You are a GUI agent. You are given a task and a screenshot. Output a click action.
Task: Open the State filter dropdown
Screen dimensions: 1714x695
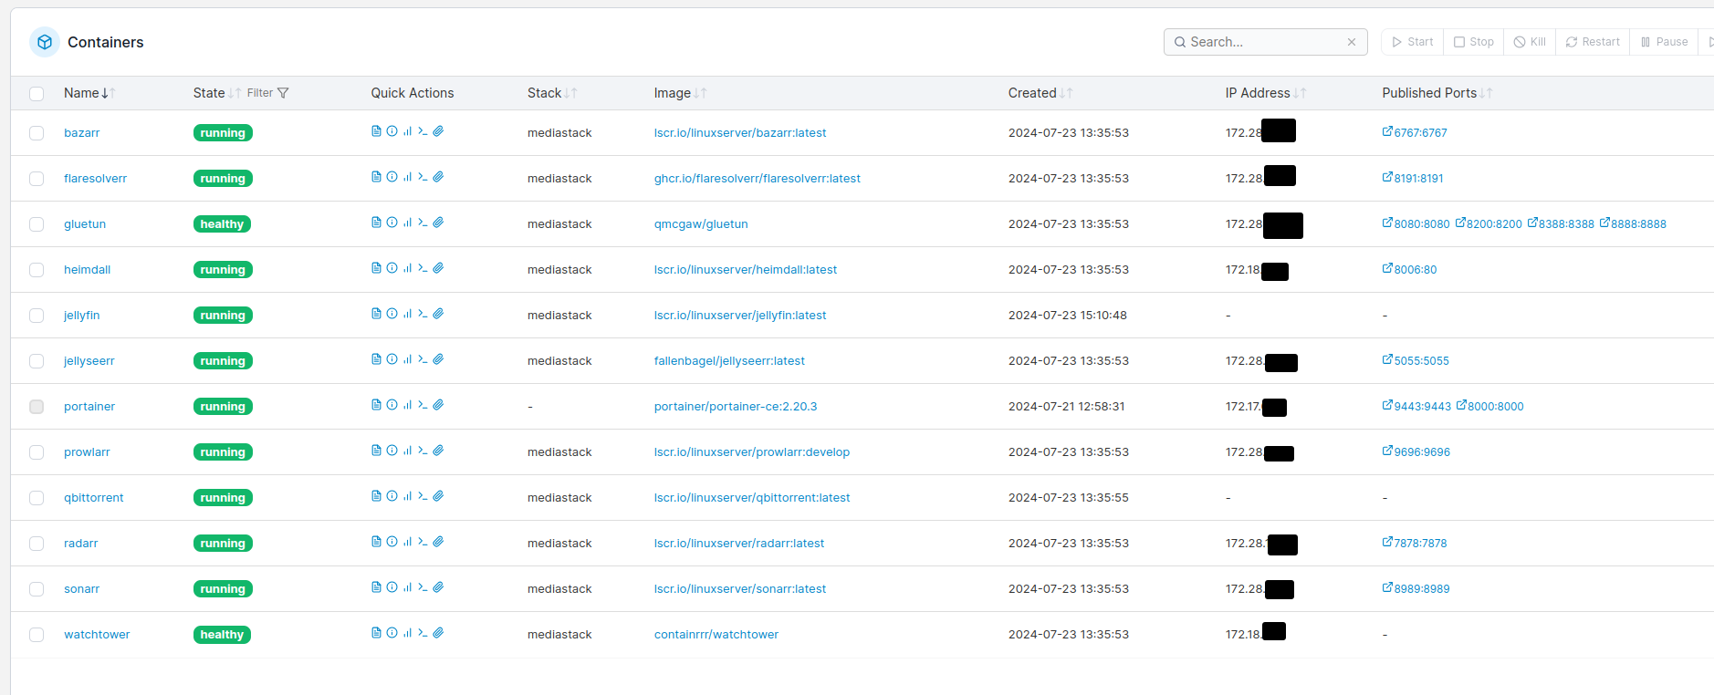point(267,93)
